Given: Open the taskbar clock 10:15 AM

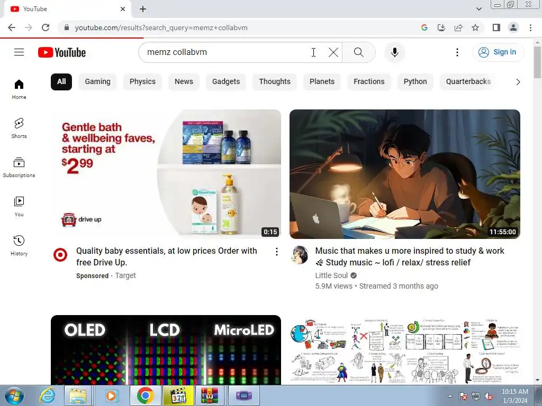Looking at the screenshot, I should 514,396.
